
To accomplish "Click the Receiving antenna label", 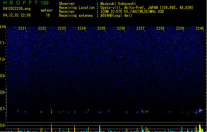I will click(76, 16).
